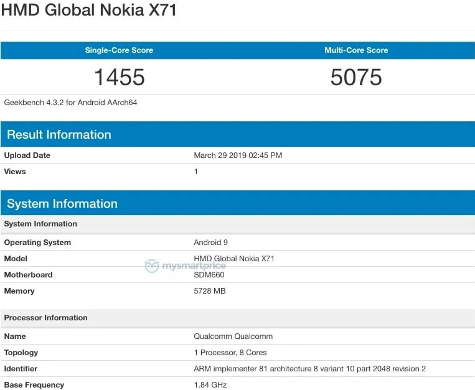Click the Memory label
Image resolution: width=475 pixels, height=390 pixels.
click(x=19, y=291)
